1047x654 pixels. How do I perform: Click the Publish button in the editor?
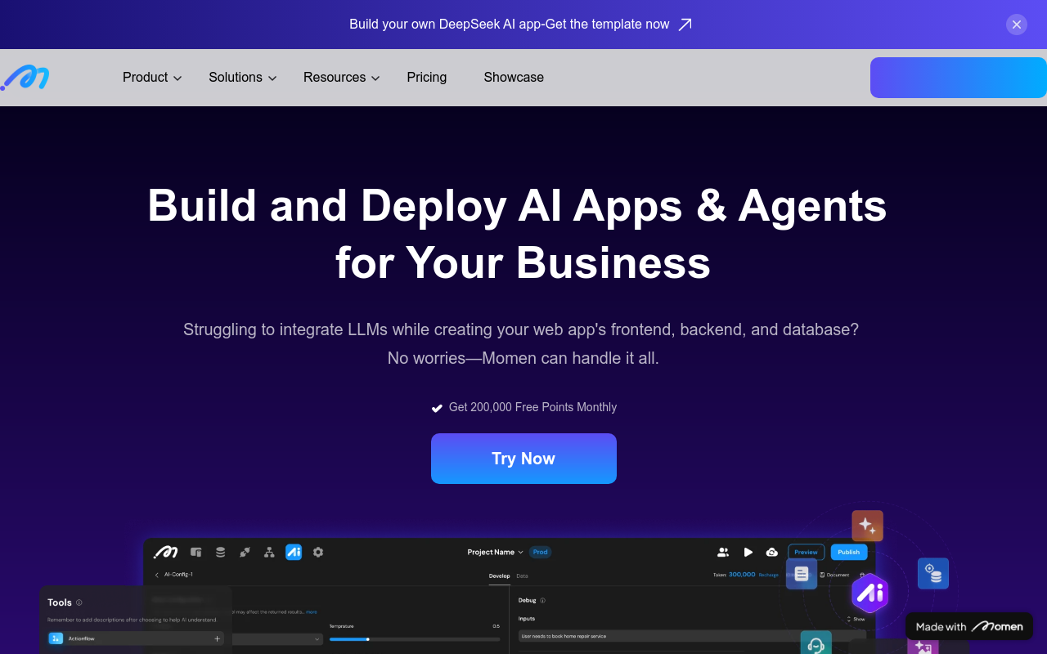coord(849,552)
